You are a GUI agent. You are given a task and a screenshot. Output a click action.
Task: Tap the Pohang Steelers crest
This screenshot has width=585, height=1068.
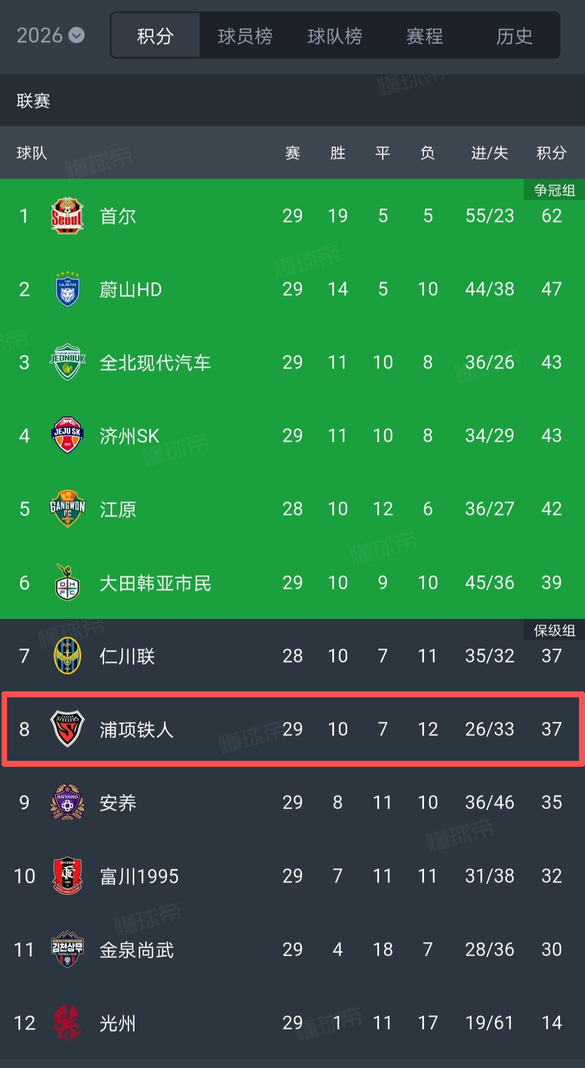pos(68,729)
